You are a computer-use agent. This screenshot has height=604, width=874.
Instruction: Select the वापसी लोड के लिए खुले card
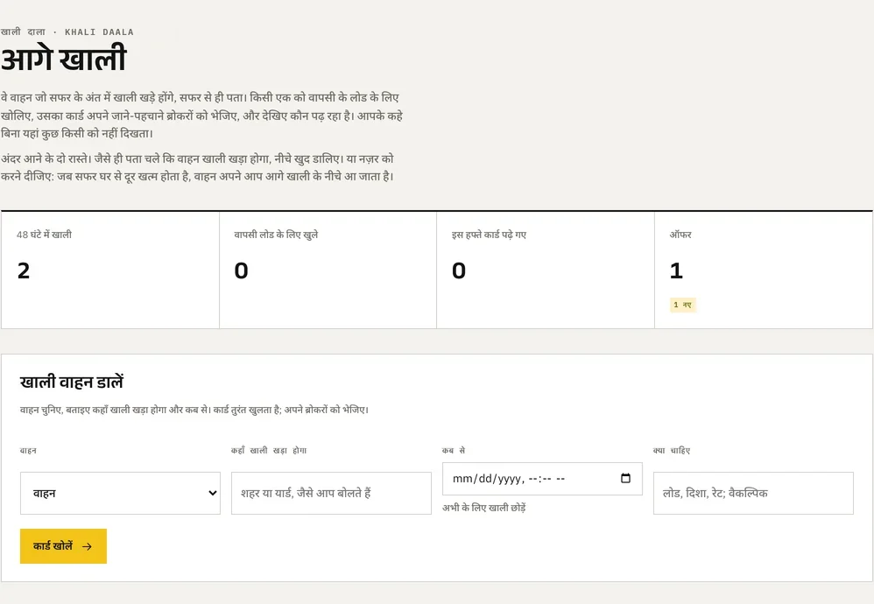(x=328, y=270)
